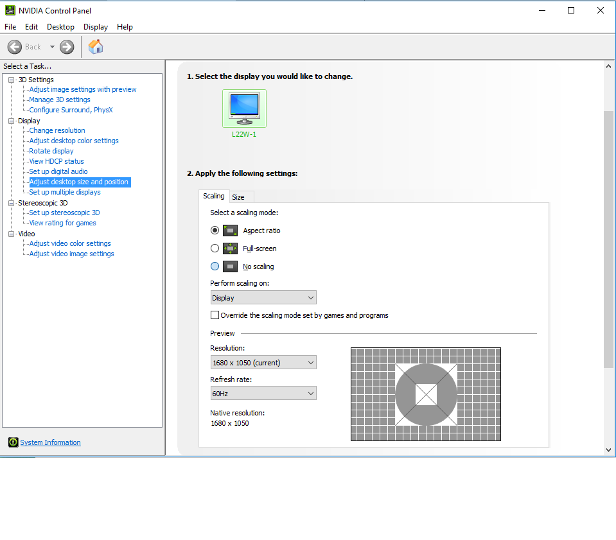Open Set up digital audio
Screen dimensions: 616x540
tap(58, 171)
